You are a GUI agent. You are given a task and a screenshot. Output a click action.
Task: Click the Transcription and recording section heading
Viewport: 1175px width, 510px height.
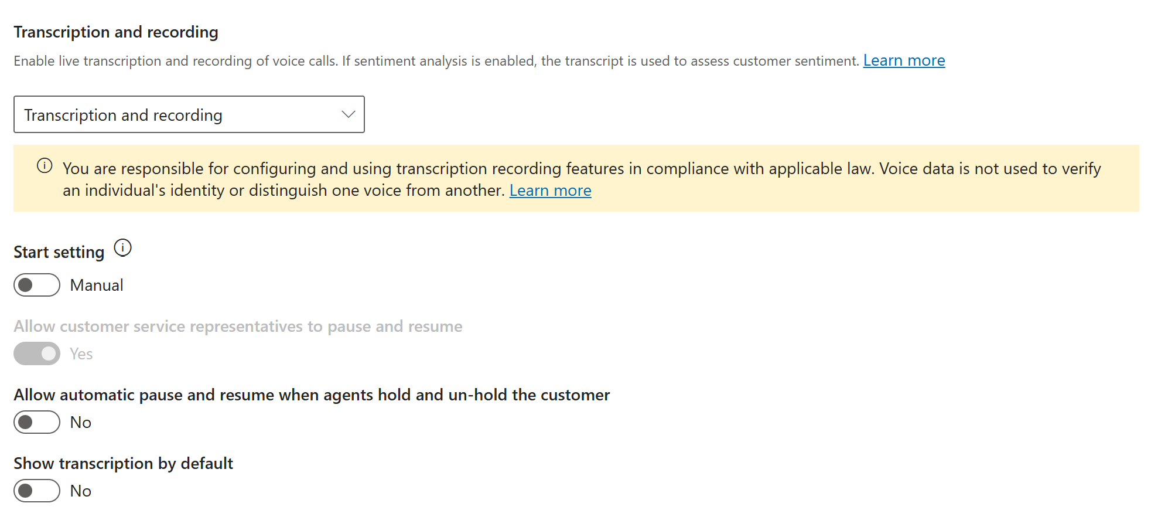(x=116, y=32)
